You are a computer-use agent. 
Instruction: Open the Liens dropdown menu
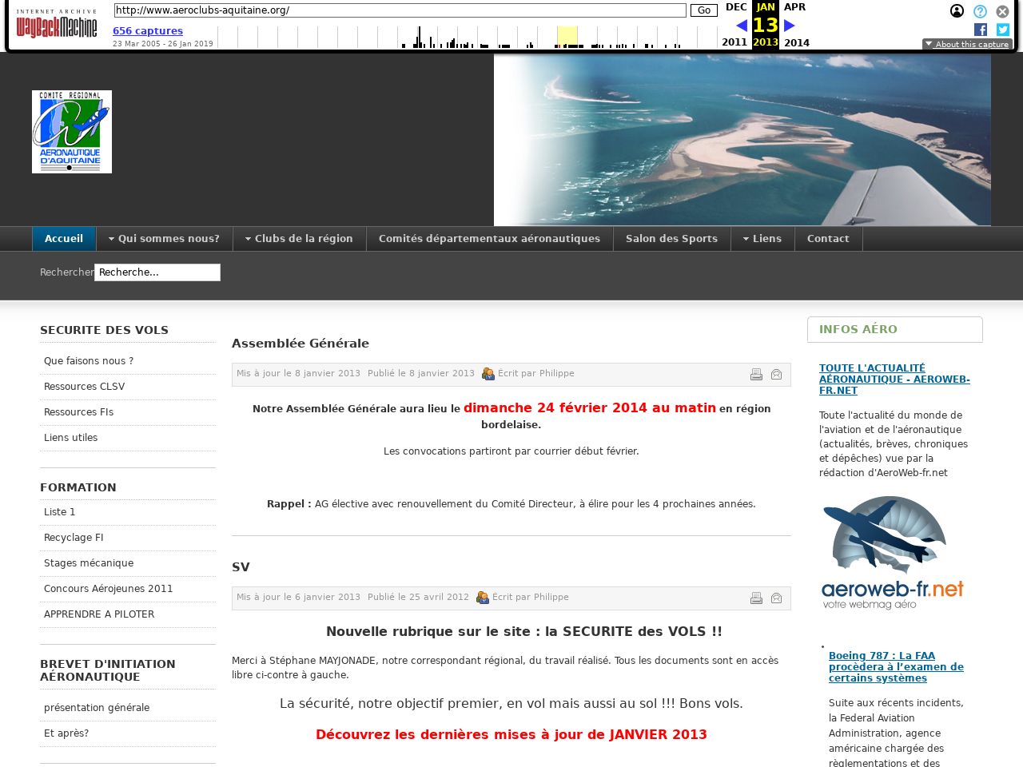click(762, 239)
